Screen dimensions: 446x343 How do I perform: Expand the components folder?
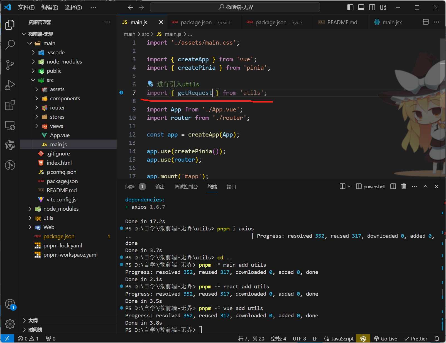(x=36, y=98)
